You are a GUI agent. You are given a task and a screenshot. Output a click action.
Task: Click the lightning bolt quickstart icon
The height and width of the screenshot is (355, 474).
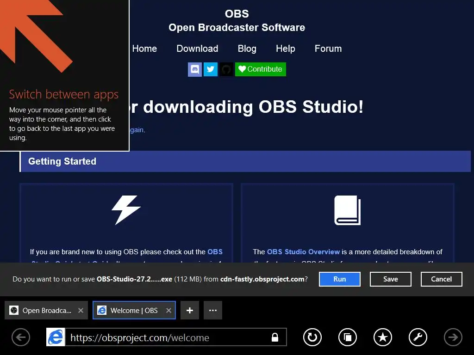[x=126, y=210]
